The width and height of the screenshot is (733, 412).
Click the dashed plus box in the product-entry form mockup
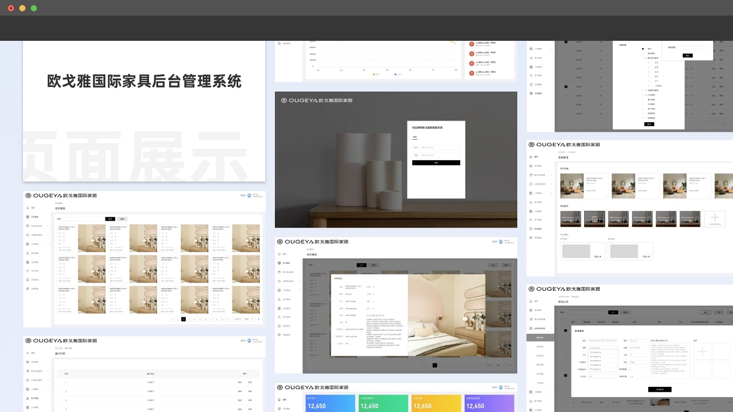click(x=702, y=352)
